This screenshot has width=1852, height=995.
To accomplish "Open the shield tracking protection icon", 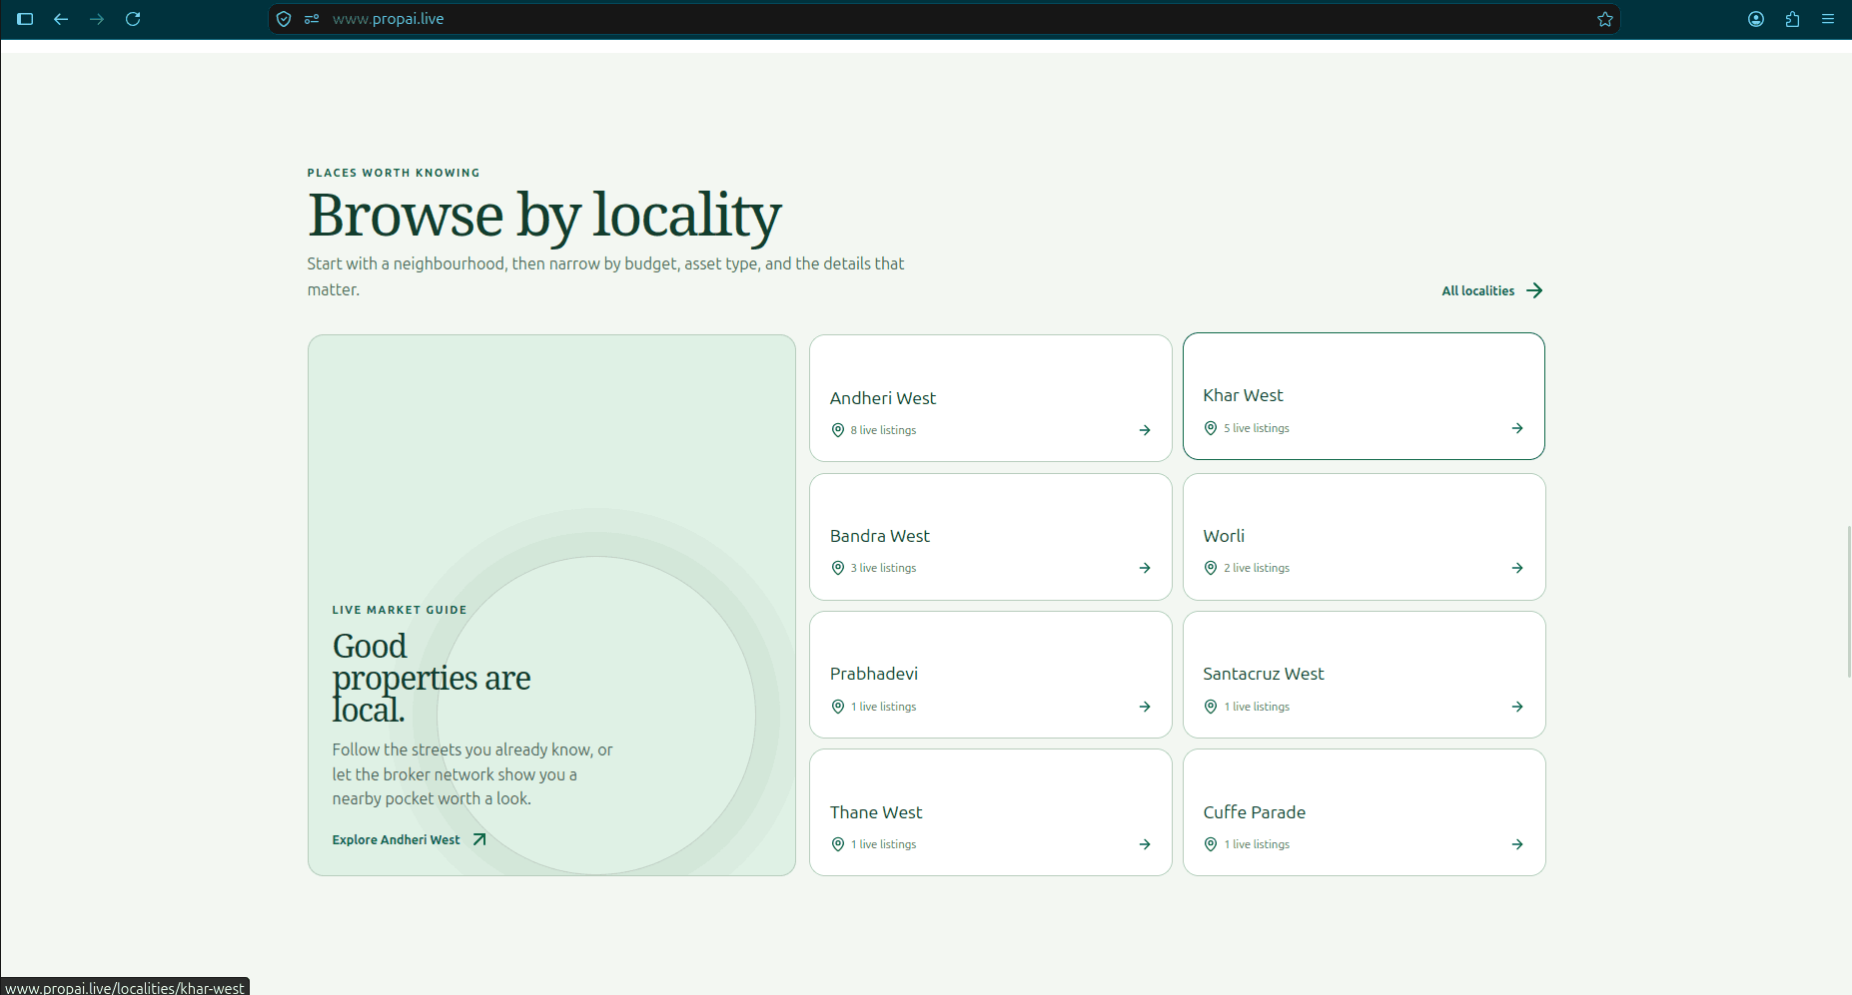I will pos(284,19).
